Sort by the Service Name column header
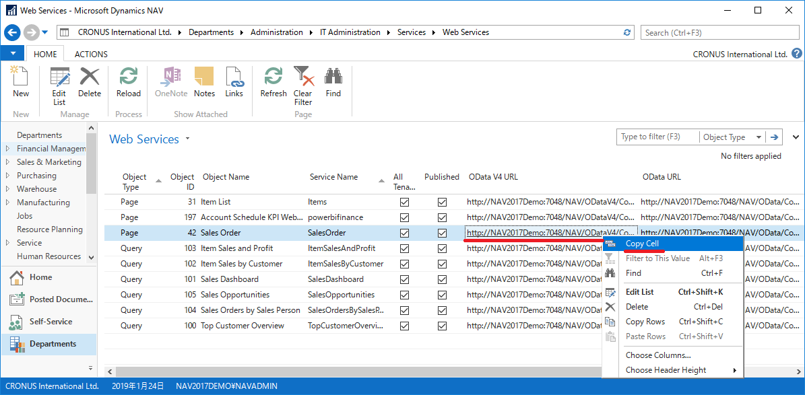 pyautogui.click(x=333, y=177)
